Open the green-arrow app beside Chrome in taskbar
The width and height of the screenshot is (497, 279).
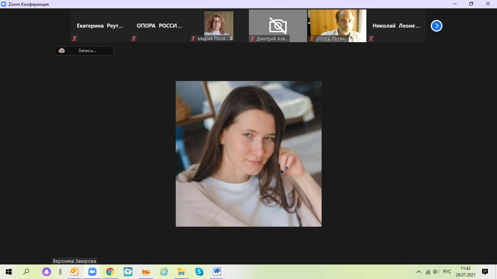pyautogui.click(x=128, y=272)
